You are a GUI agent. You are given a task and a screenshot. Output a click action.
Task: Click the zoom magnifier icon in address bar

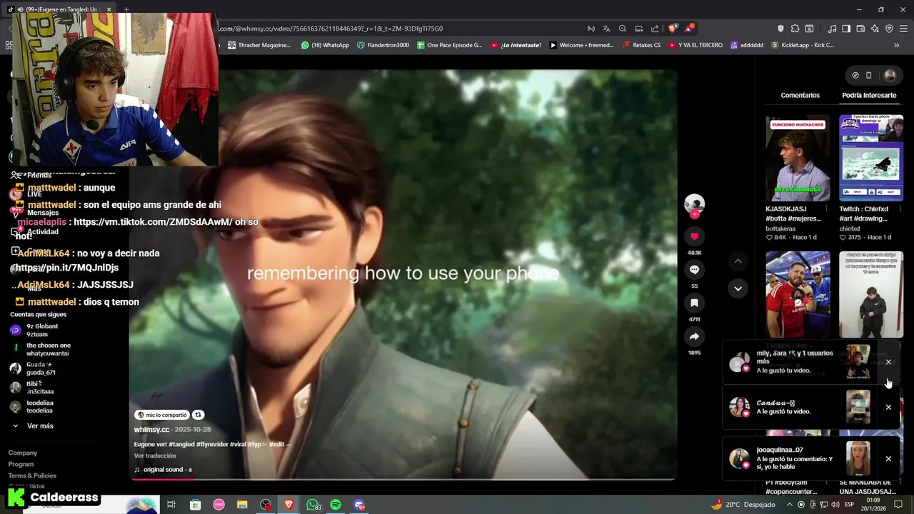pyautogui.click(x=623, y=29)
